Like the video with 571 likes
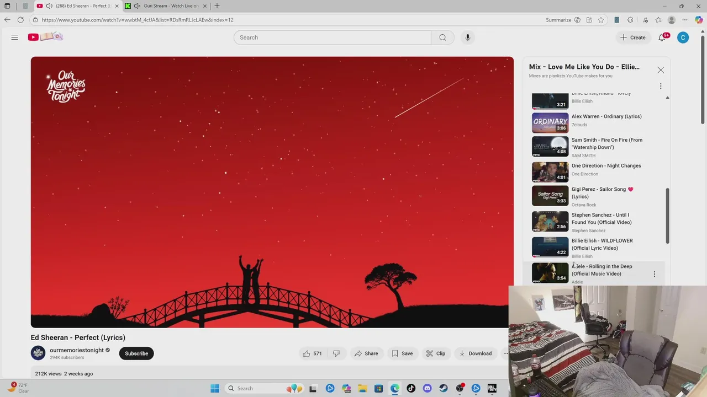 tap(312, 353)
